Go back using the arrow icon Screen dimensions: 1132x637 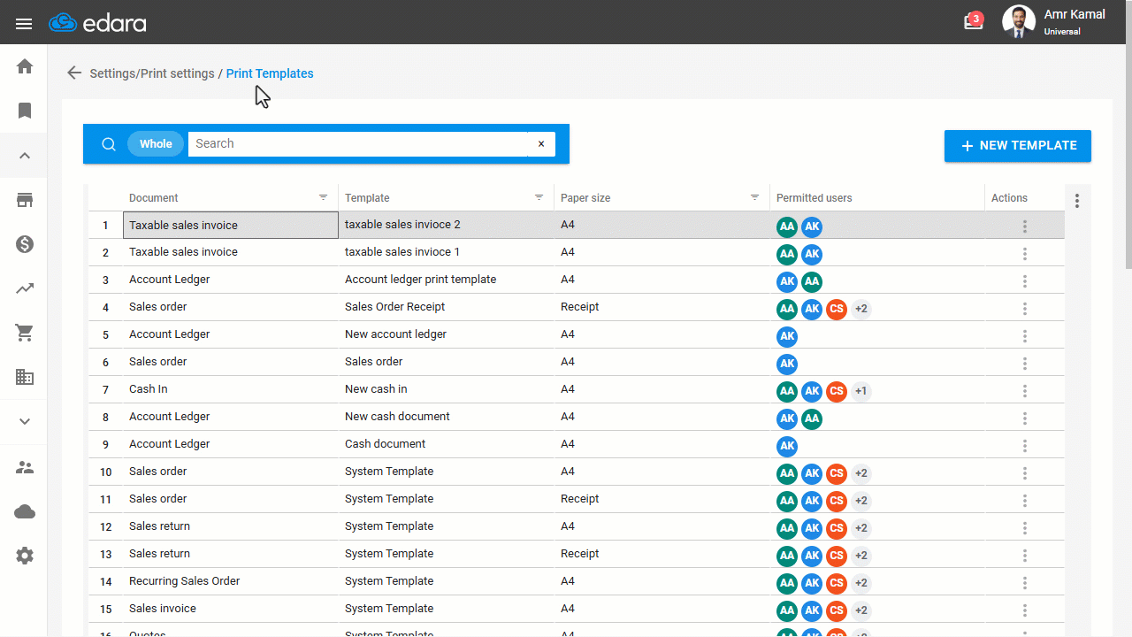tap(74, 73)
